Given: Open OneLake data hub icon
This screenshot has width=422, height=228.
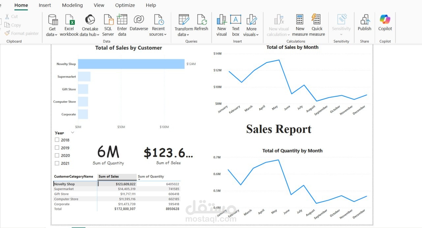Looking at the screenshot, I should click(x=90, y=20).
